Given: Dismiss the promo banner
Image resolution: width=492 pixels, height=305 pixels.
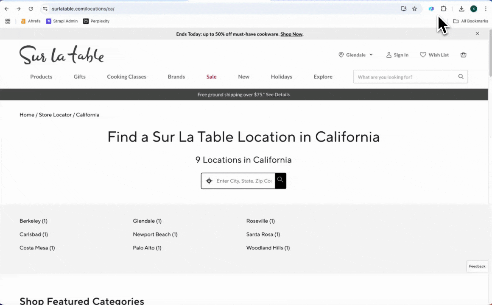Looking at the screenshot, I should pyautogui.click(x=477, y=33).
